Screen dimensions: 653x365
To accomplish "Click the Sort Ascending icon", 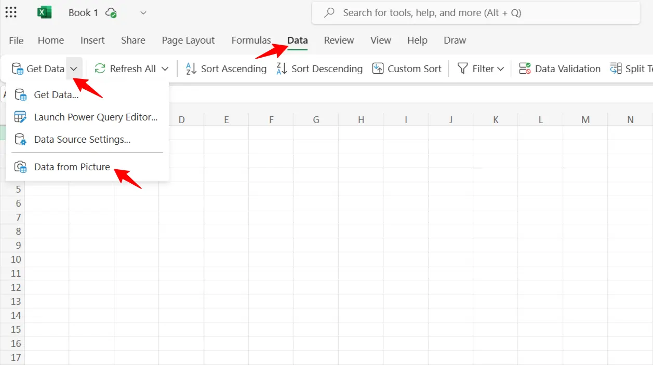I will pyautogui.click(x=191, y=69).
